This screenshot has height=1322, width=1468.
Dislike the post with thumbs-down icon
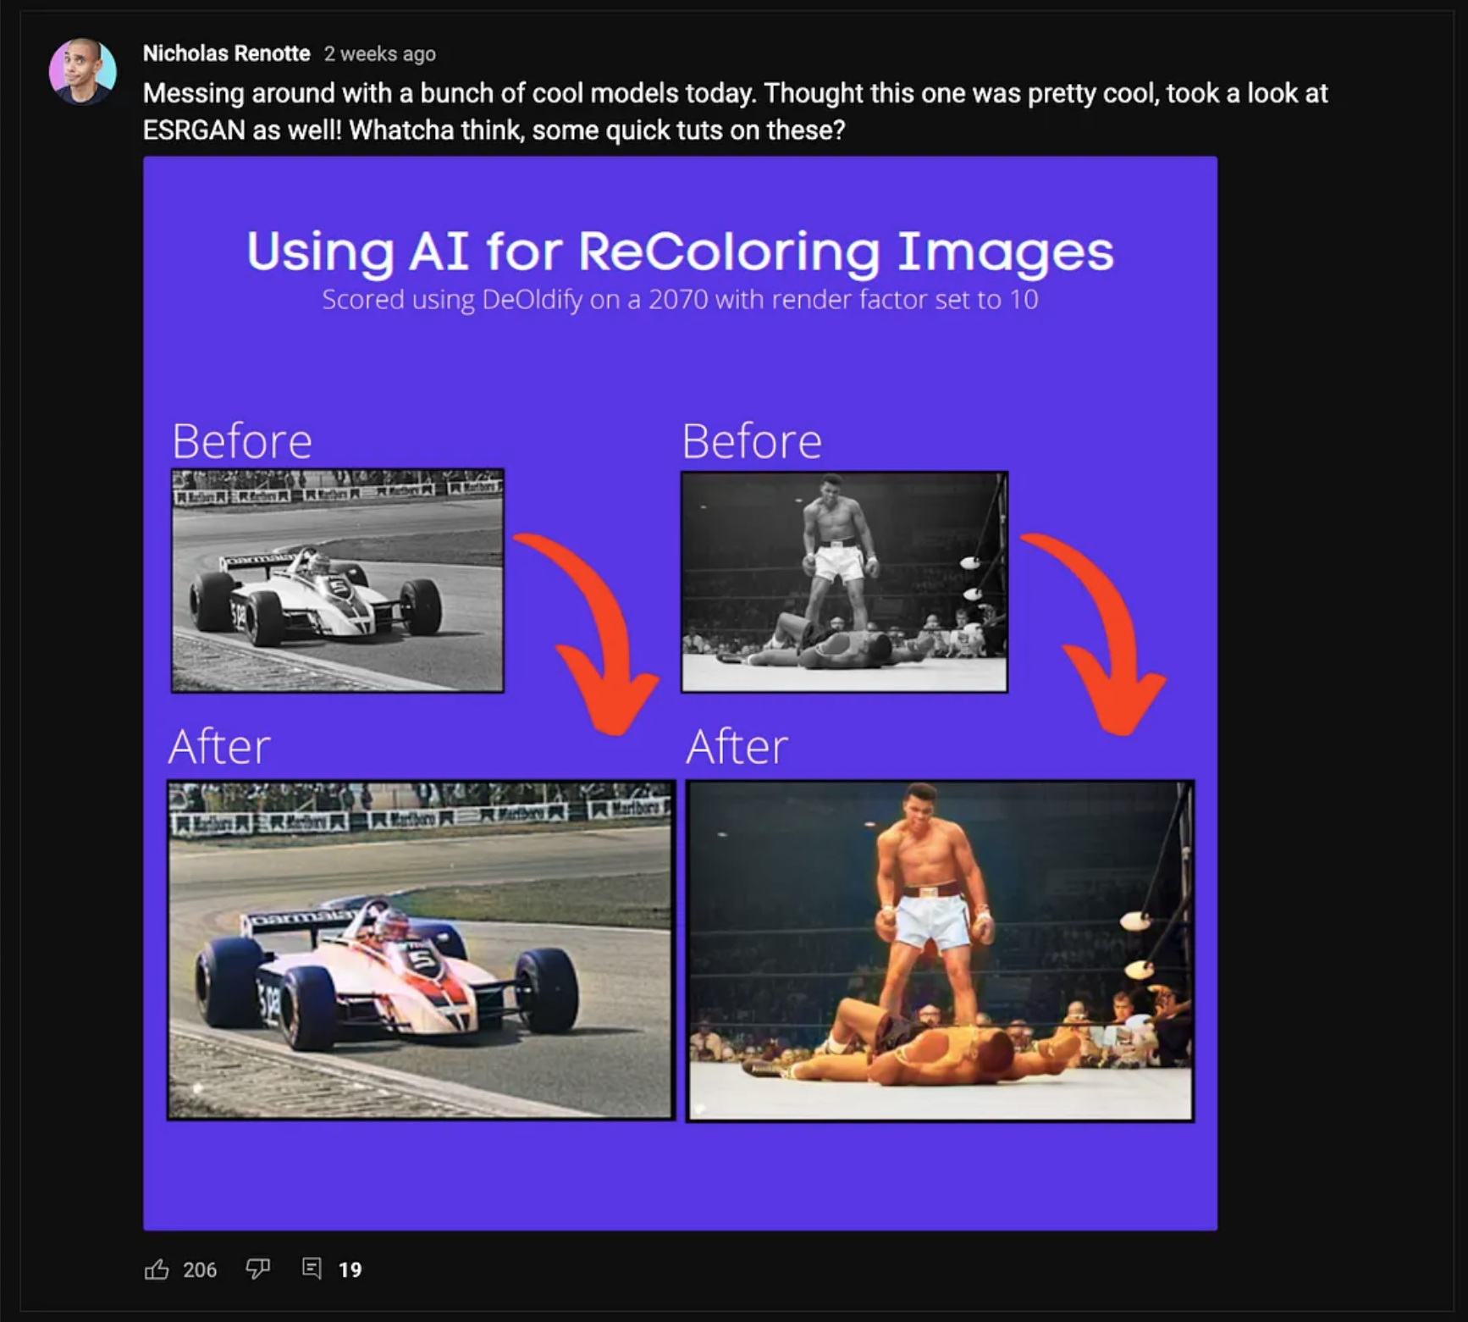pyautogui.click(x=257, y=1269)
